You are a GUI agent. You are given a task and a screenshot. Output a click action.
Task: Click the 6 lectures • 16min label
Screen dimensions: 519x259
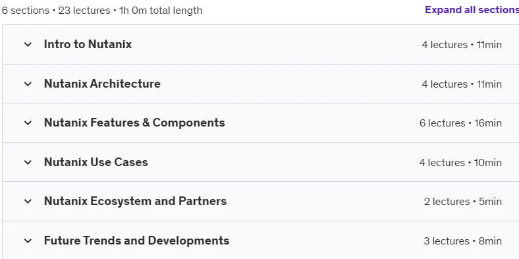460,123
